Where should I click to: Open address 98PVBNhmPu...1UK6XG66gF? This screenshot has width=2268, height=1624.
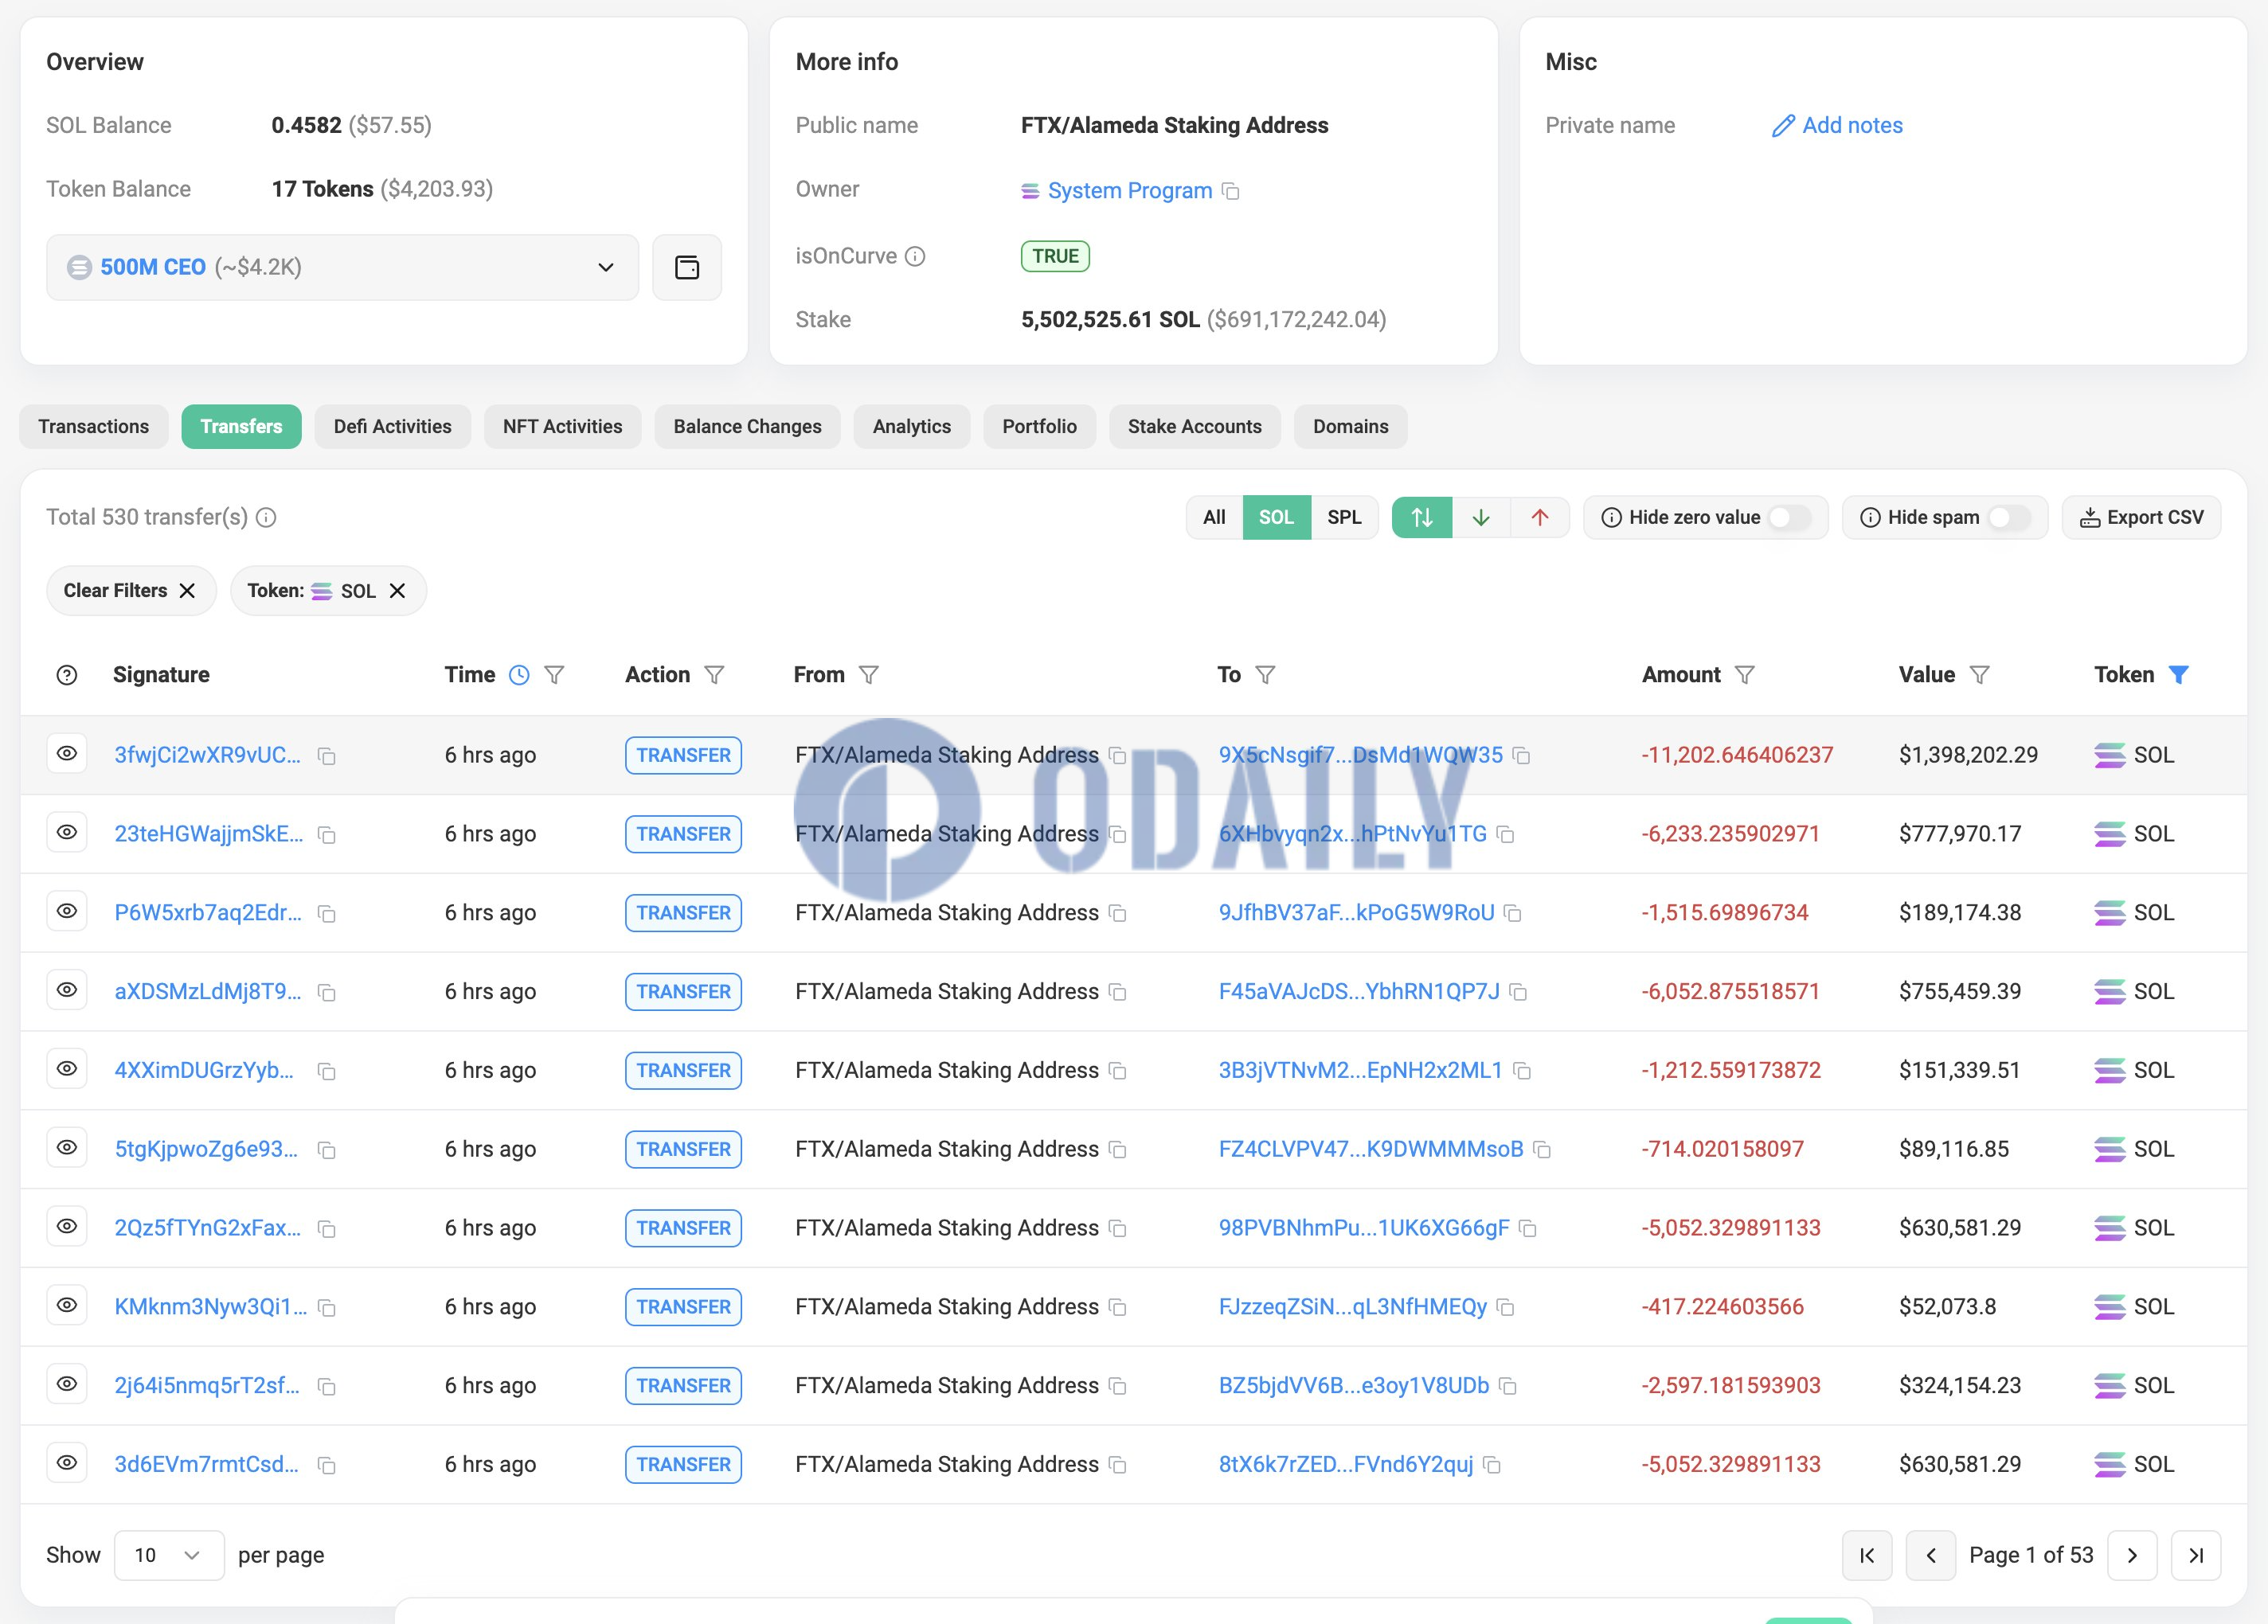click(x=1363, y=1228)
